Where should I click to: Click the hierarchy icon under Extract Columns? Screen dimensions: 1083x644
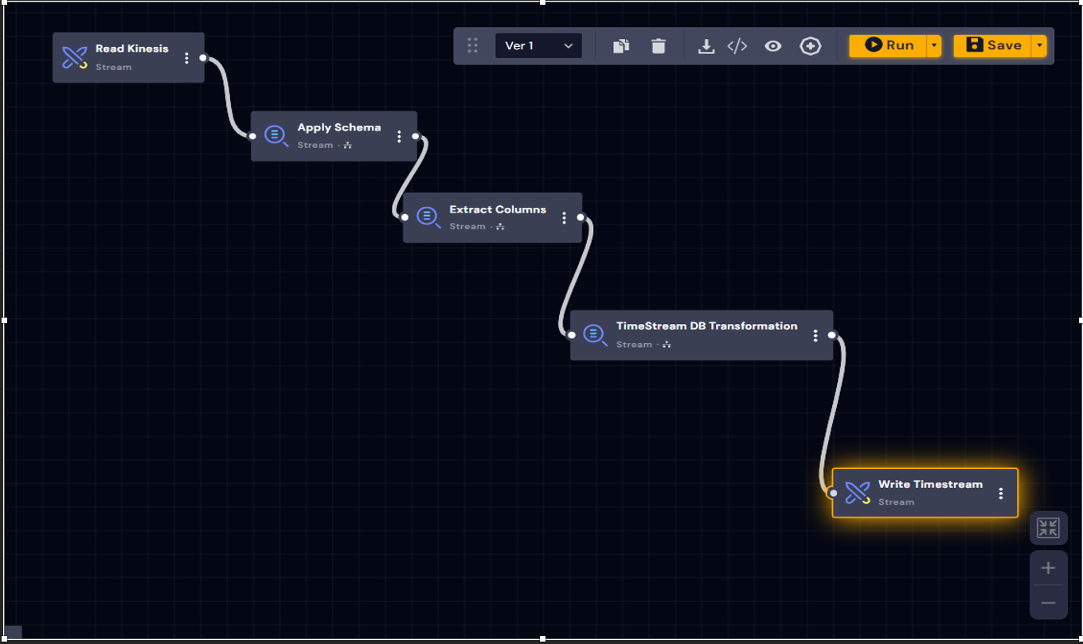[500, 227]
